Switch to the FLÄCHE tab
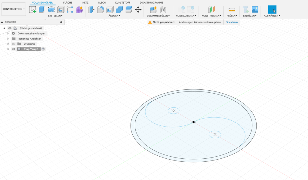 [68, 2]
